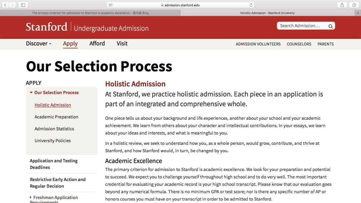This screenshot has width=361, height=203.
Task: Click the search magnifier icon
Action: point(331,26)
